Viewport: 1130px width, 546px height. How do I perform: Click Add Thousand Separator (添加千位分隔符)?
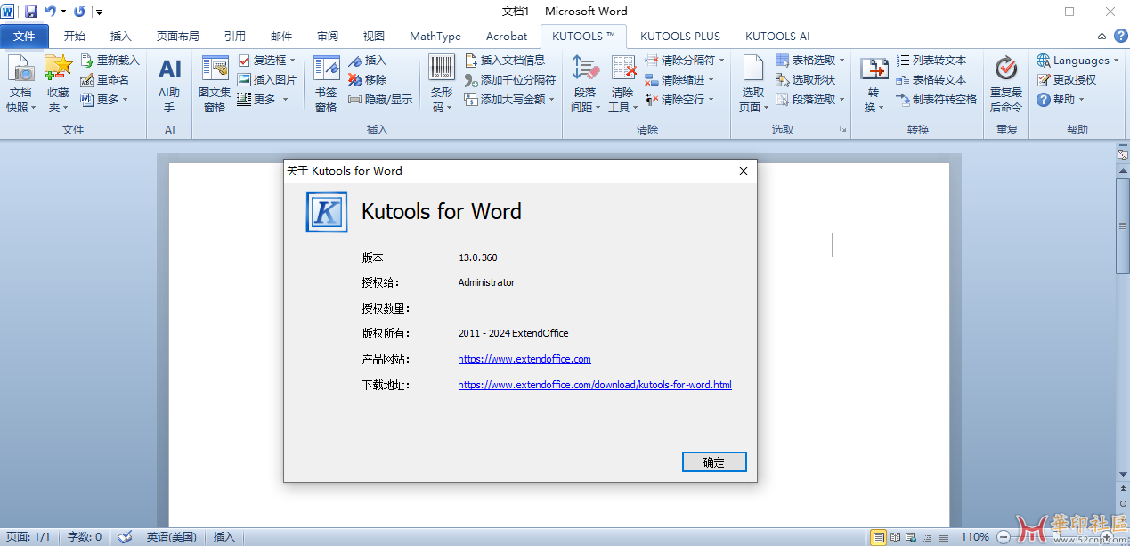509,80
